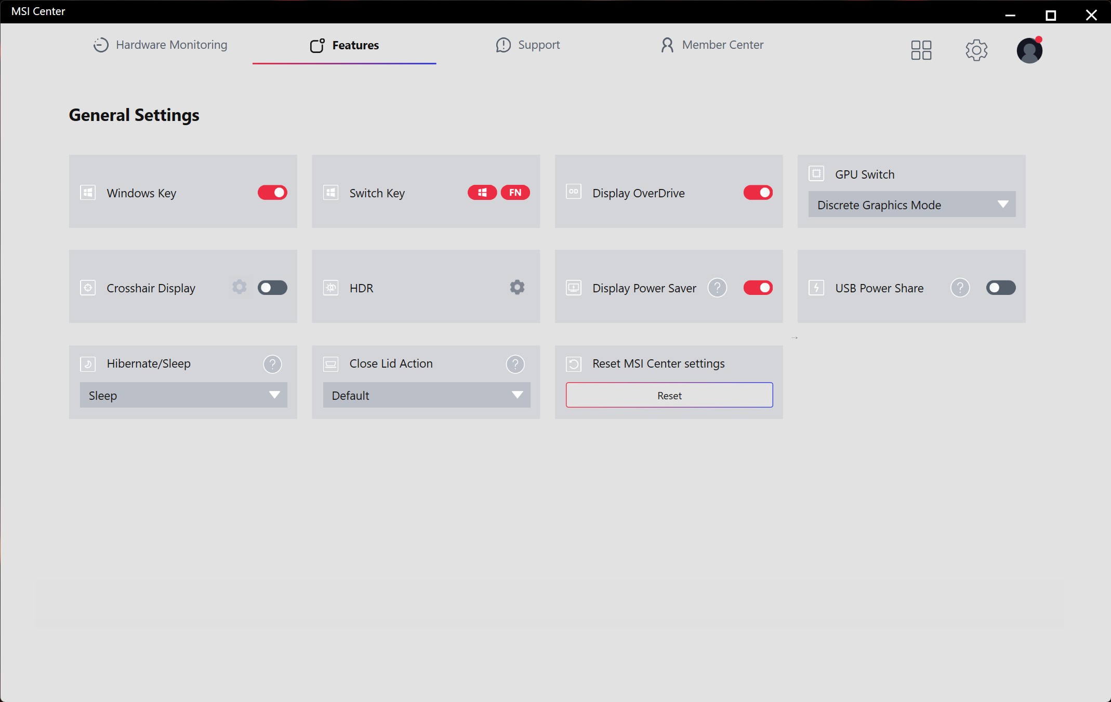Open the user profile avatar
The image size is (1111, 702).
[x=1029, y=50]
